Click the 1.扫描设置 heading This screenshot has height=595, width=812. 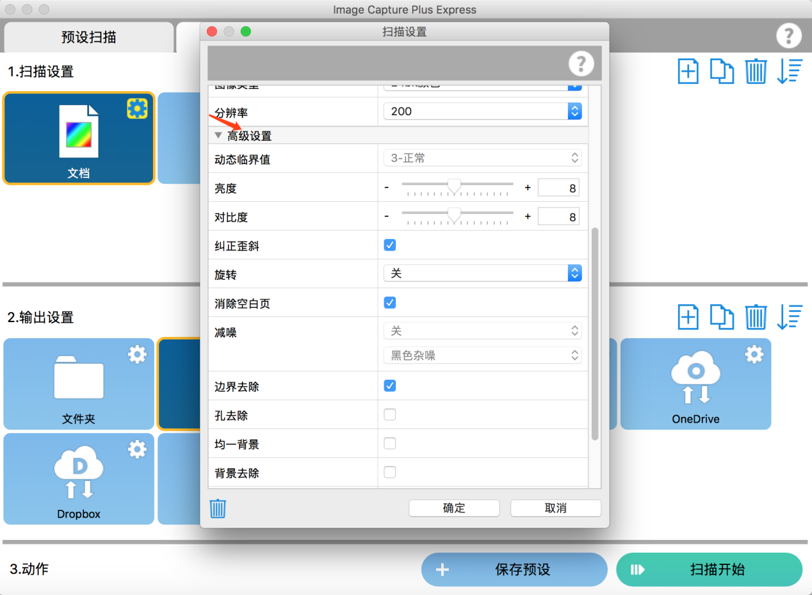click(41, 71)
